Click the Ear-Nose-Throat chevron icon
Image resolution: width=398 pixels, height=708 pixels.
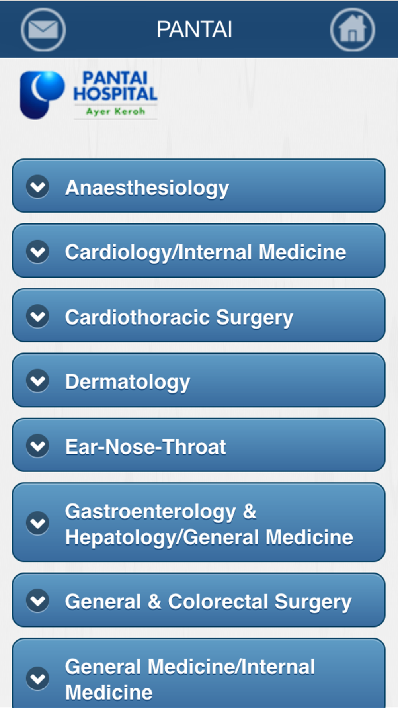tap(38, 446)
